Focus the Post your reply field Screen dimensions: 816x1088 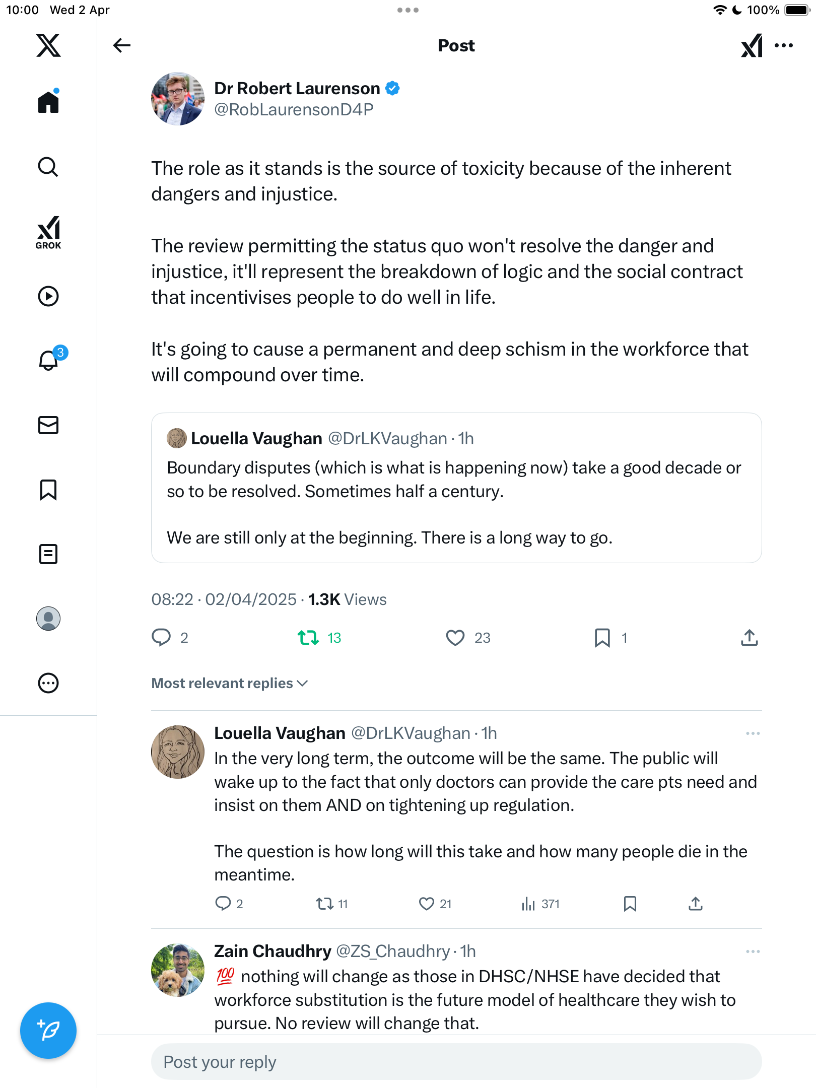[x=456, y=1062]
